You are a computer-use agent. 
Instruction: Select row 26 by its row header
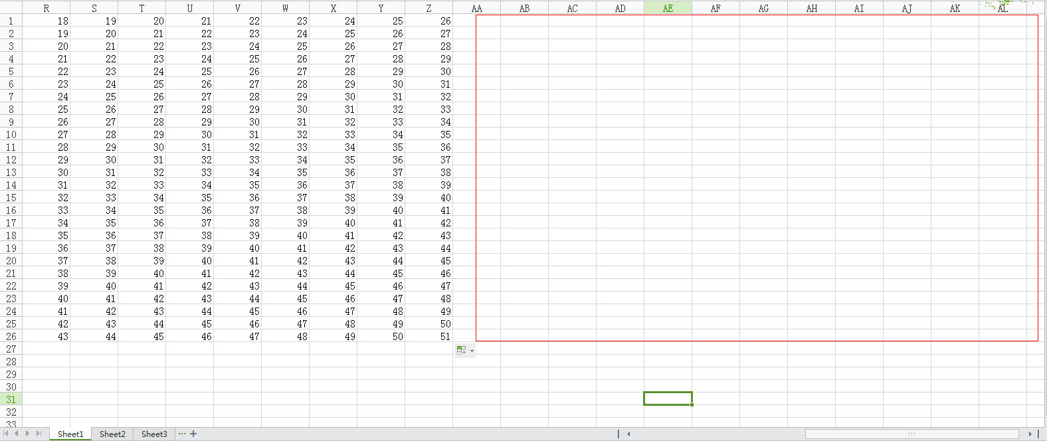click(x=11, y=336)
